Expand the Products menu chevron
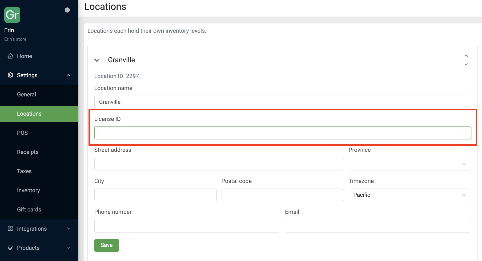The image size is (482, 261). pyautogui.click(x=69, y=248)
